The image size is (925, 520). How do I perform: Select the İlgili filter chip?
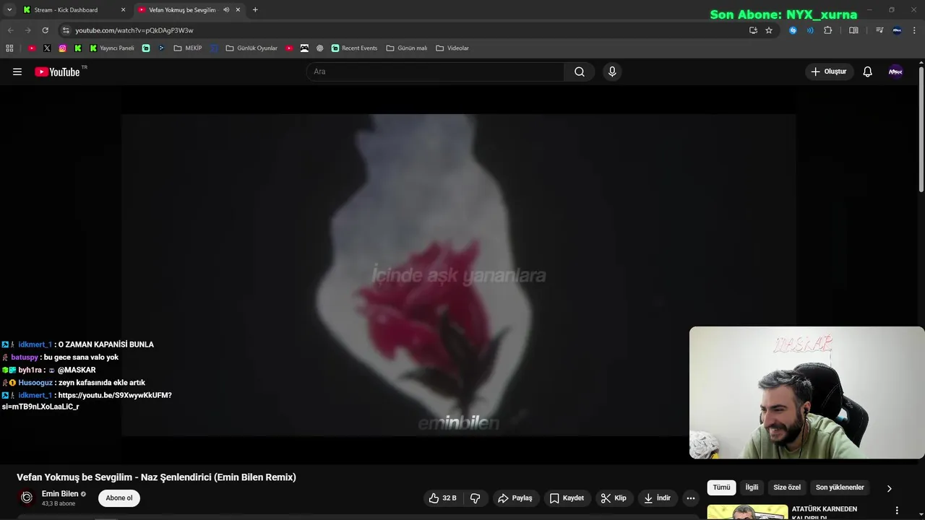pos(752,487)
